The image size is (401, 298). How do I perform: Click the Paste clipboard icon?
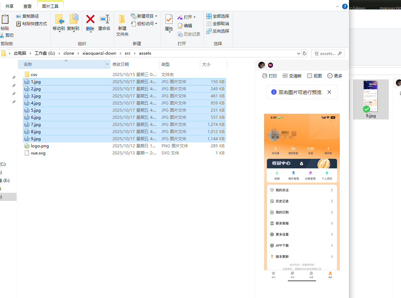click(5, 19)
